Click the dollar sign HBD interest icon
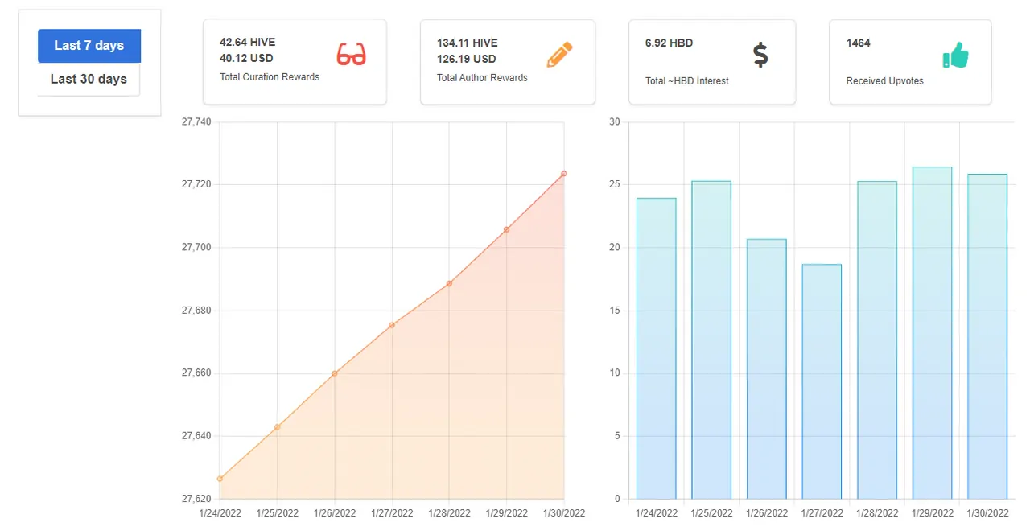 760,55
